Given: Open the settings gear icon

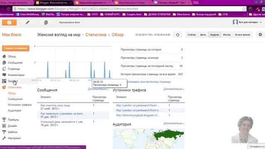Looking at the screenshot, I should [x=260, y=35].
